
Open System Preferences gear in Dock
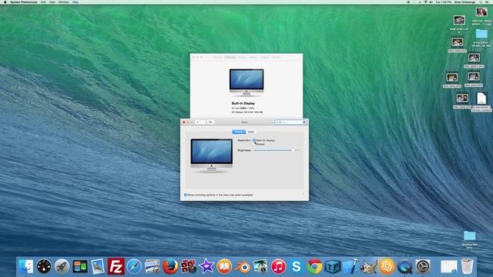pos(423,266)
